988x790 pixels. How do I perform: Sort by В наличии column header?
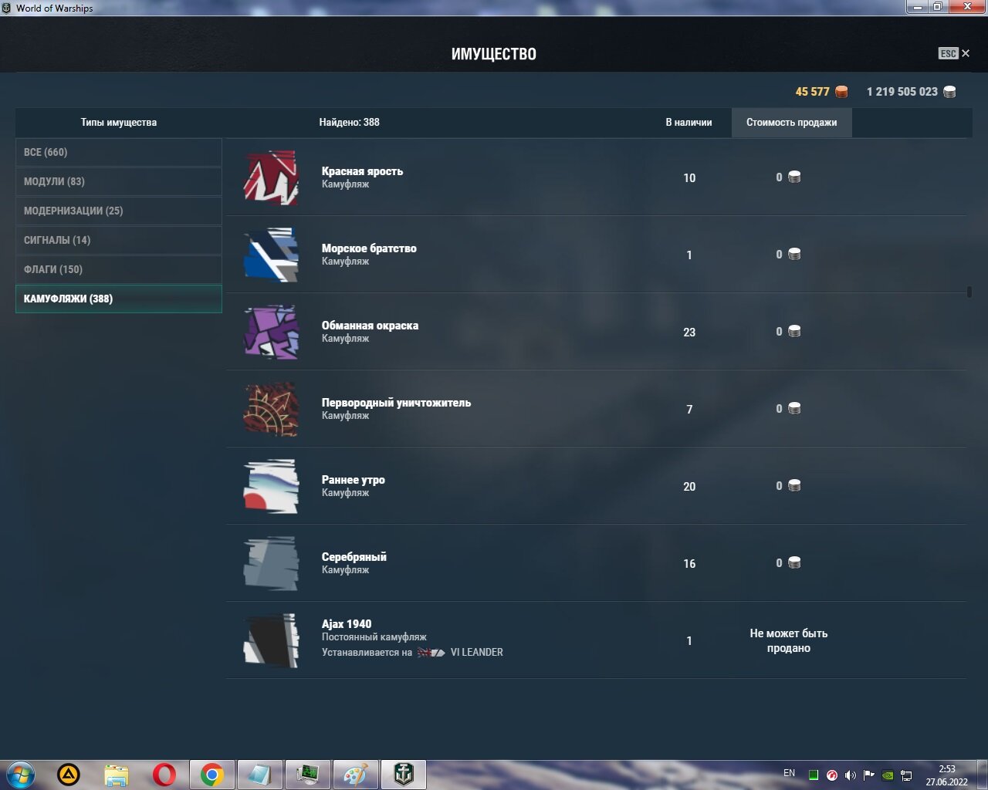pos(689,123)
